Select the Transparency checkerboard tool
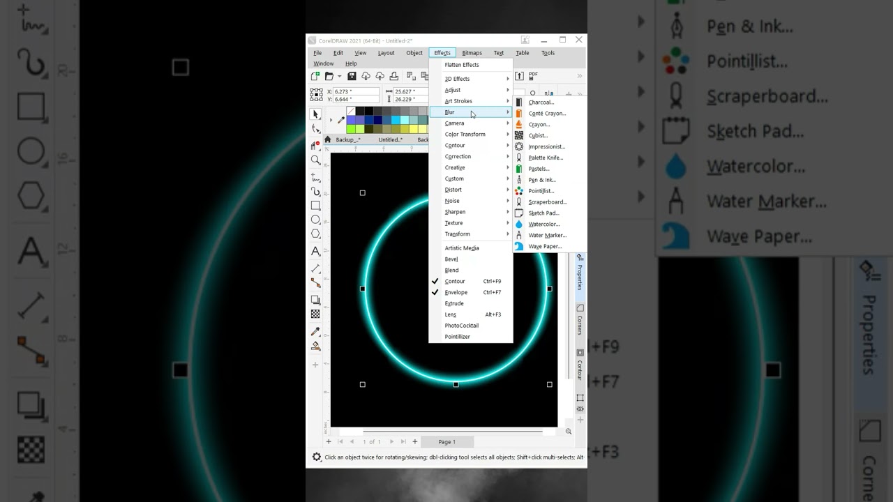 (315, 314)
